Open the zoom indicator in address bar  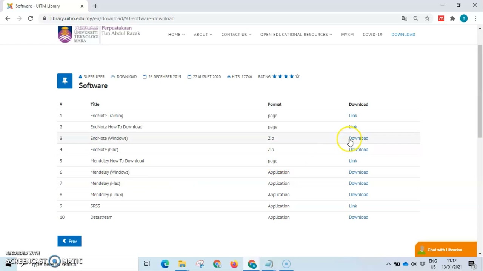click(416, 18)
